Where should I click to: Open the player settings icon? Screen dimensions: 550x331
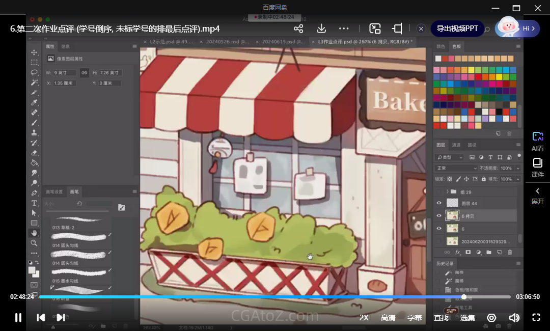point(491,318)
